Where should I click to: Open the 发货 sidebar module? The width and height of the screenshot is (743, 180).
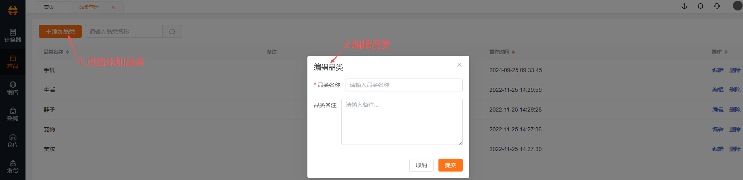point(13,166)
